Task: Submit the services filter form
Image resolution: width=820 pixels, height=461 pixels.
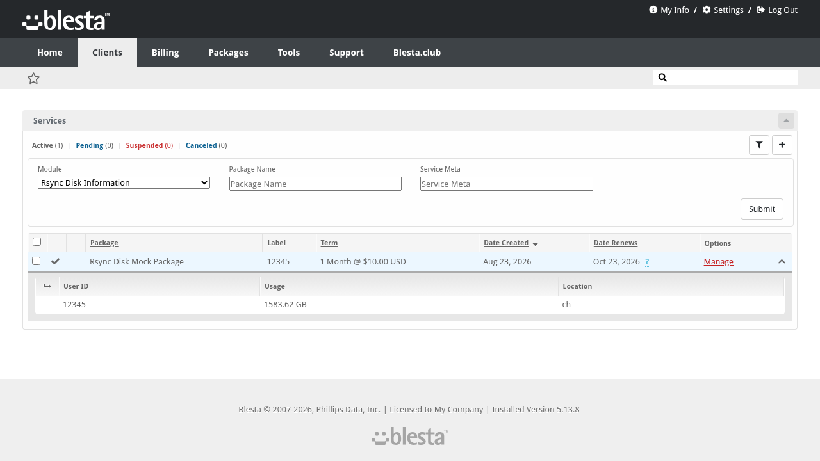Action: pyautogui.click(x=762, y=209)
